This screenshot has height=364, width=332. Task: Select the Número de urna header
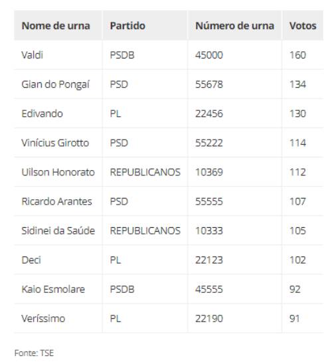pos(234,25)
